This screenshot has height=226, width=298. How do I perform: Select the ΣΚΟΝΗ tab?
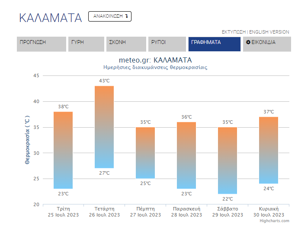click(x=126, y=44)
